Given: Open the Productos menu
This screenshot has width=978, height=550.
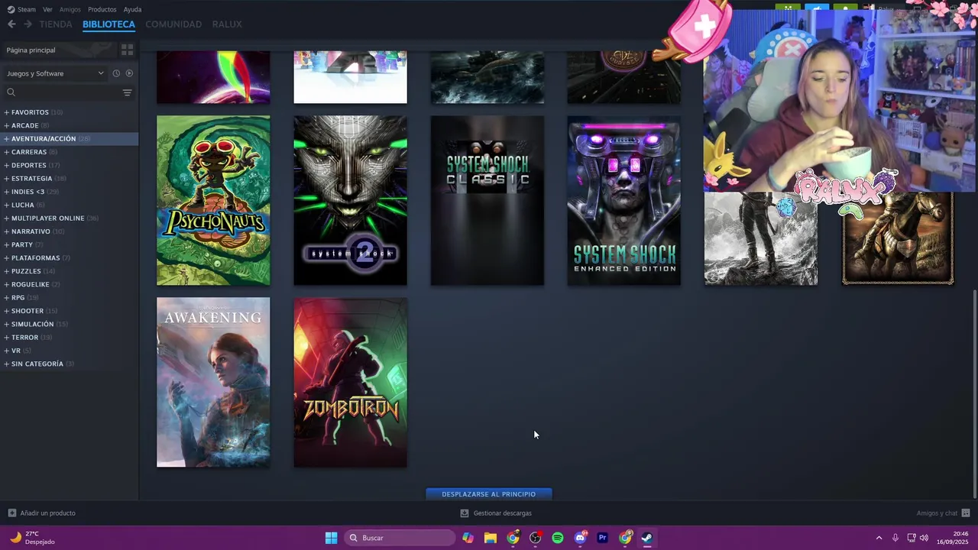Looking at the screenshot, I should tap(102, 9).
